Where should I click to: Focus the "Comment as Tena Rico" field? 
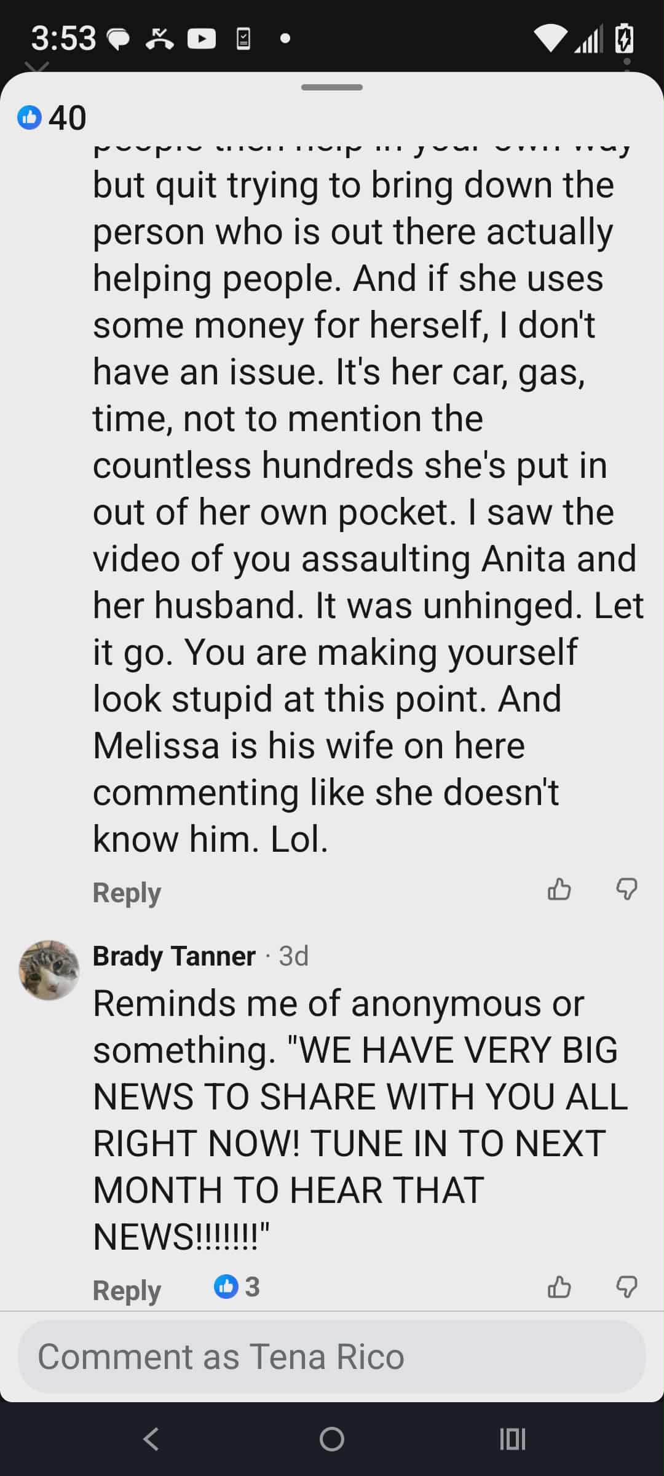click(332, 1357)
